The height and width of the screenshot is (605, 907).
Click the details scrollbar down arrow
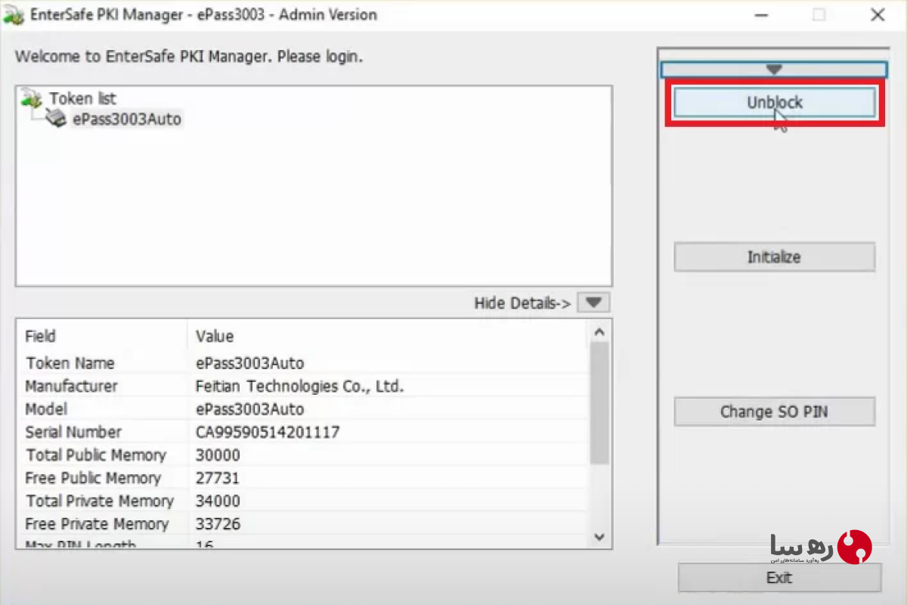click(600, 537)
